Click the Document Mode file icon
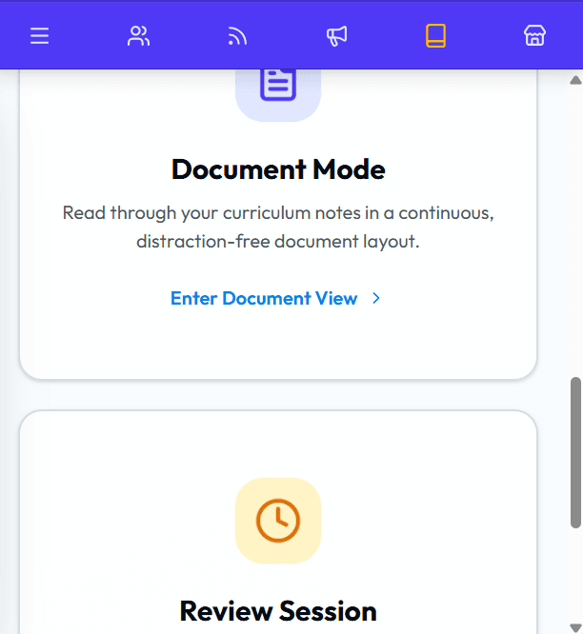The height and width of the screenshot is (634, 583). (x=278, y=84)
